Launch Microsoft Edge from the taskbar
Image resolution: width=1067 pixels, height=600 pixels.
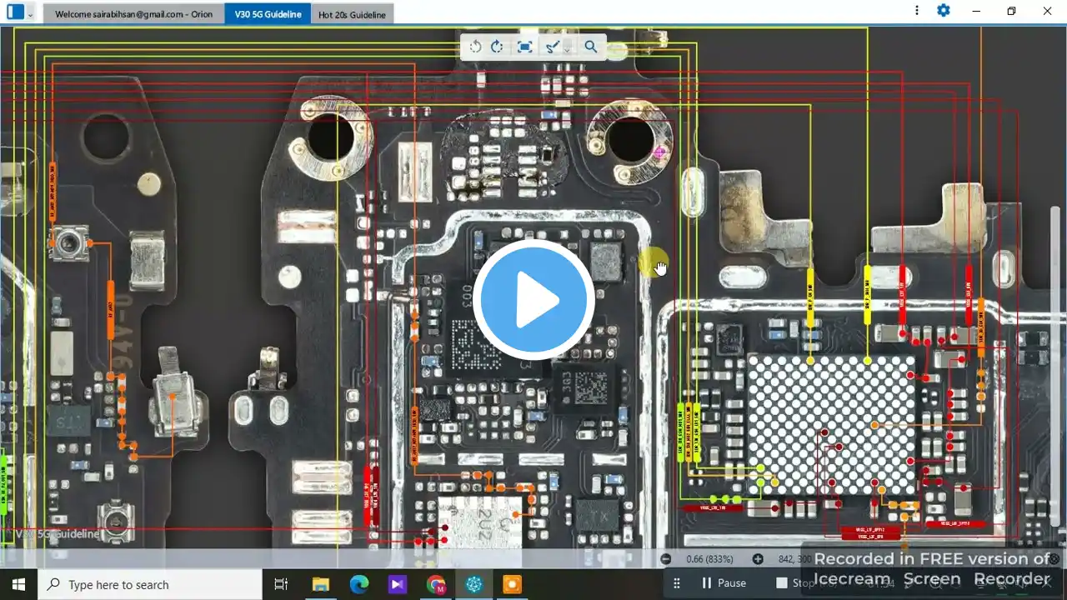pyautogui.click(x=359, y=584)
